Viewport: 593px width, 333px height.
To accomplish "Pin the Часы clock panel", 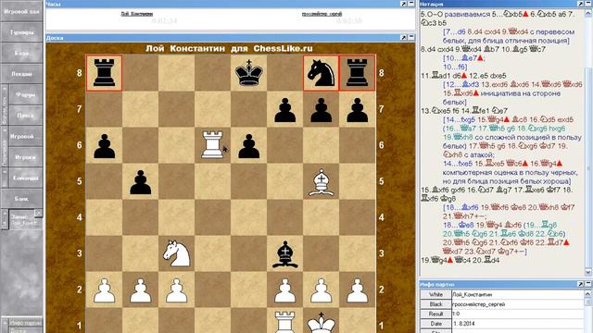I will click(x=404, y=4).
